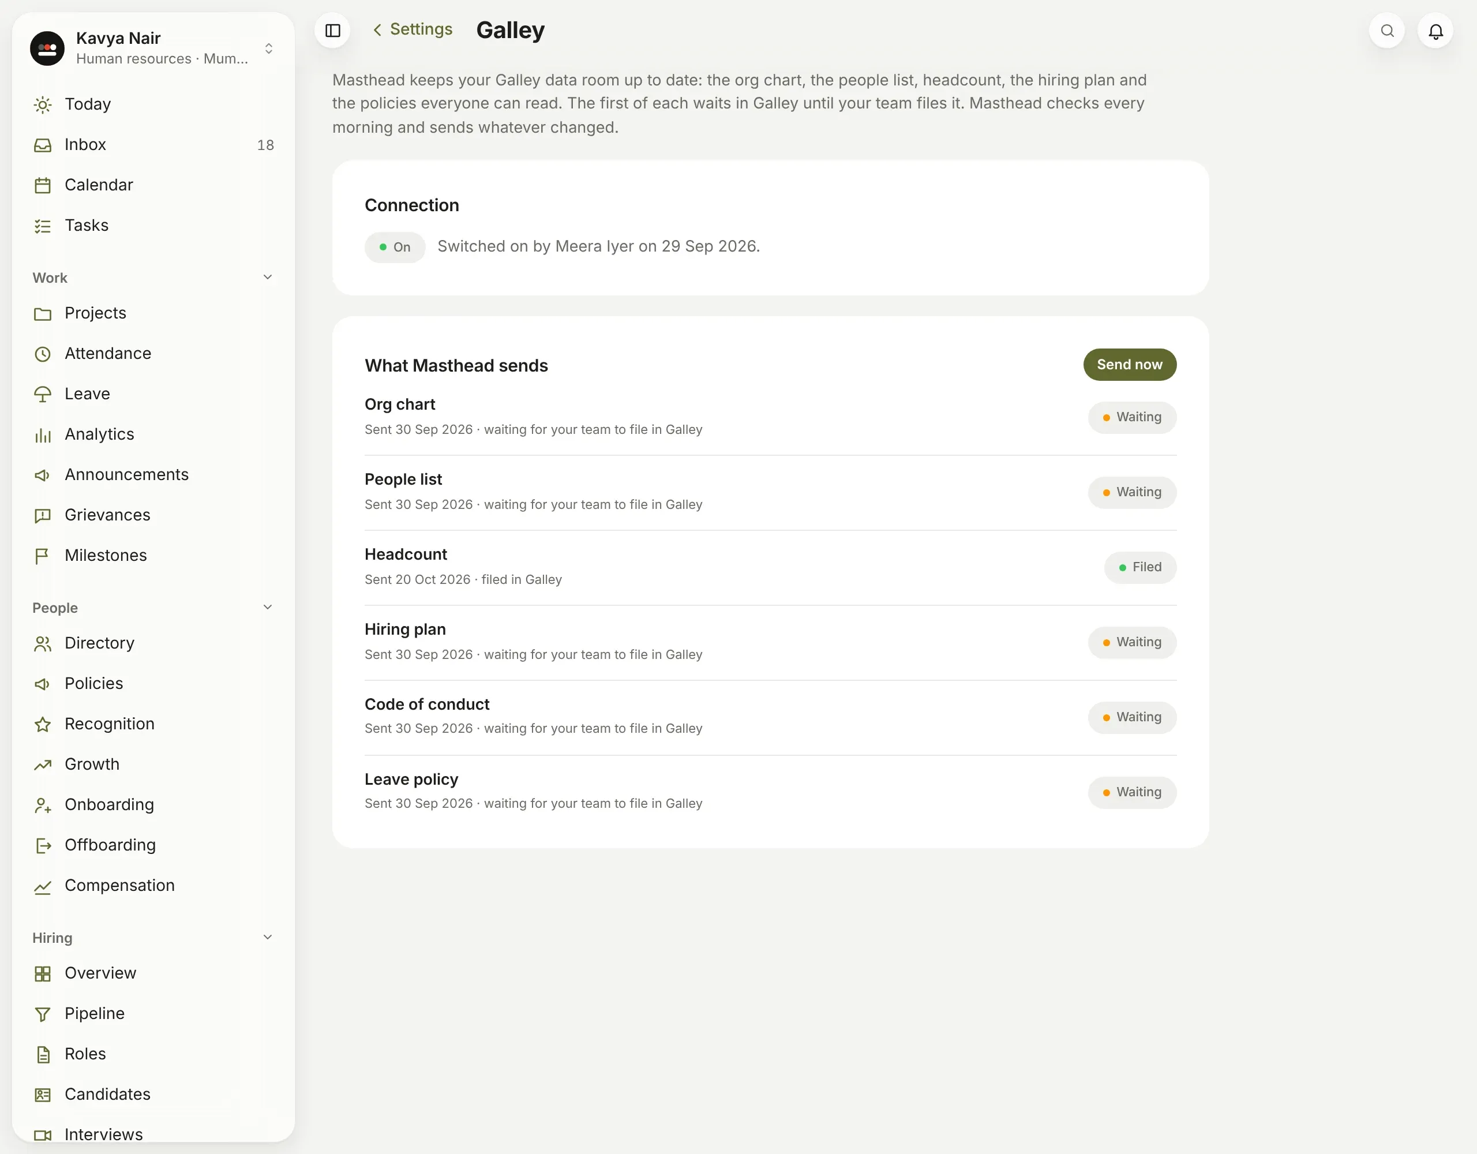Open the Onboarding person-plus icon
The width and height of the screenshot is (1477, 1154).
coord(43,805)
